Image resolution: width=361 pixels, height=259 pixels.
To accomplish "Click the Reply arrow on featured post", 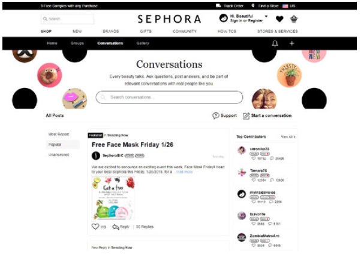I will (115, 227).
